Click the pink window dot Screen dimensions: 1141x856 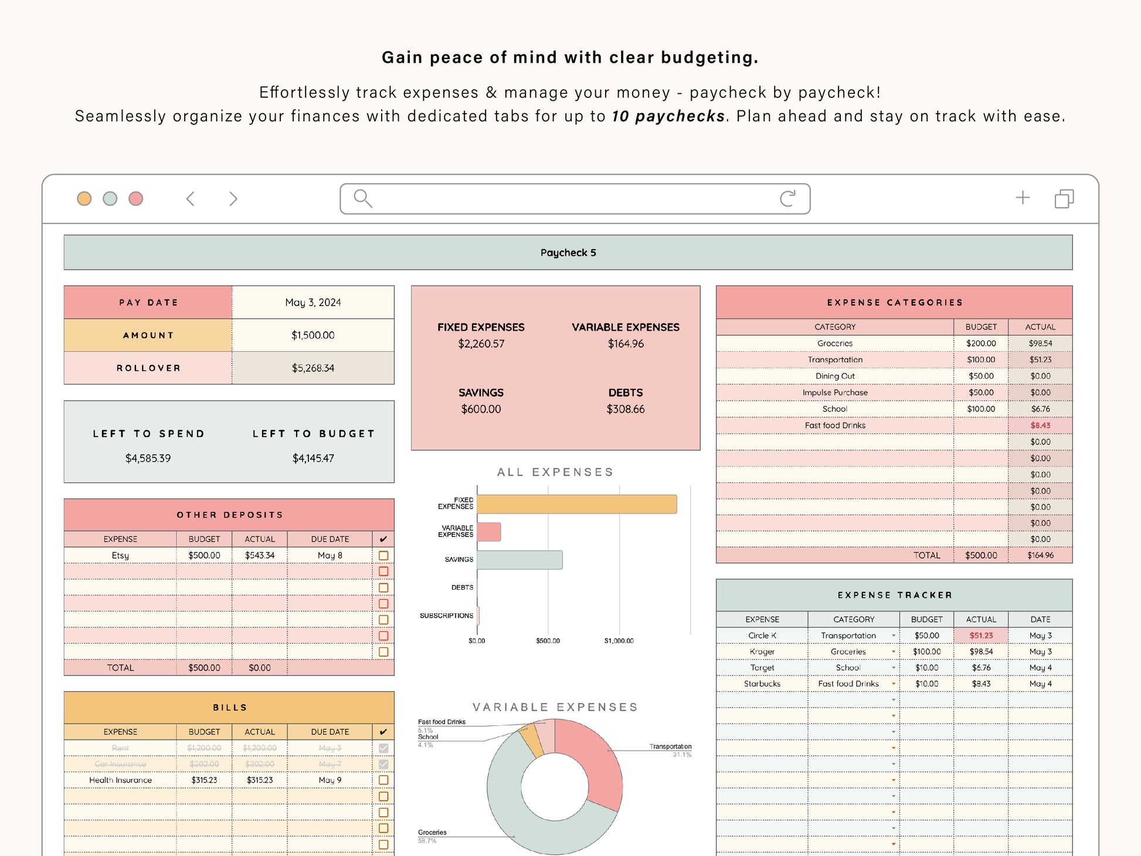136,199
